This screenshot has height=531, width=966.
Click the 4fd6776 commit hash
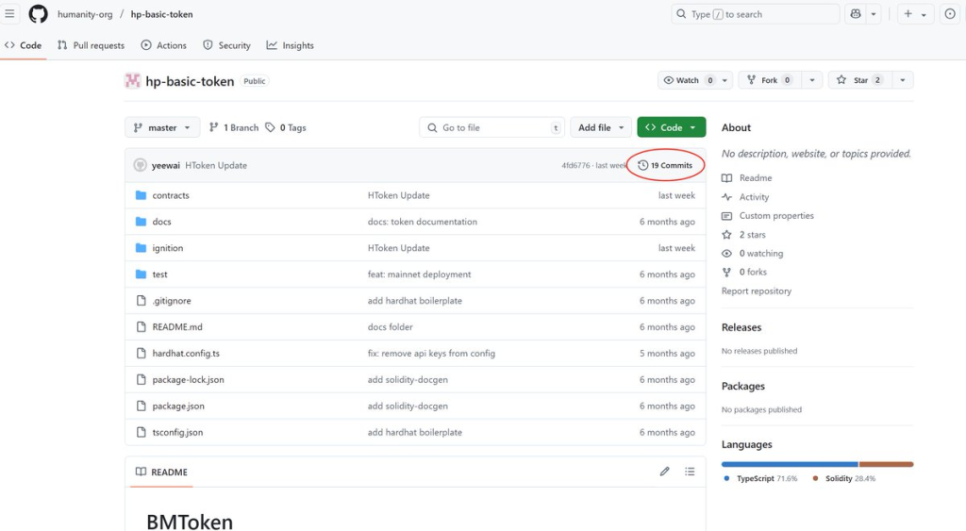click(575, 166)
